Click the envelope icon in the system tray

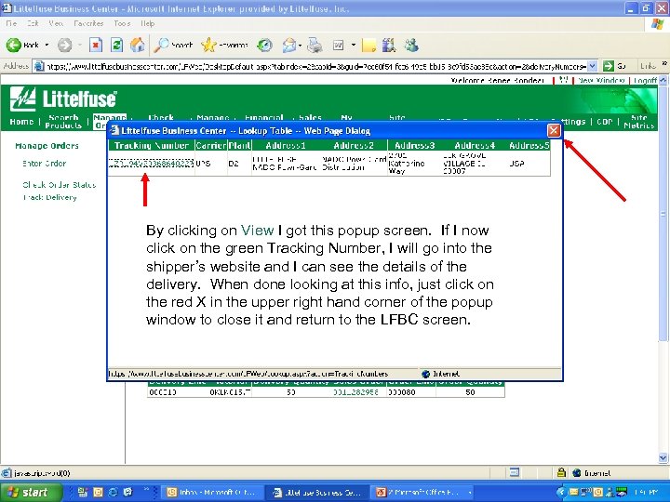point(573,492)
